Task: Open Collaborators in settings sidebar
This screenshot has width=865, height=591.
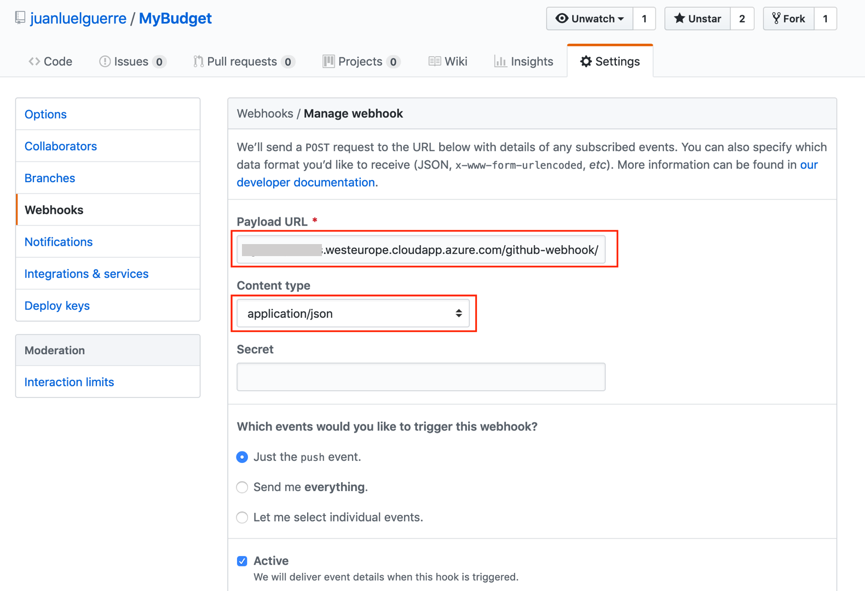Action: 61,146
